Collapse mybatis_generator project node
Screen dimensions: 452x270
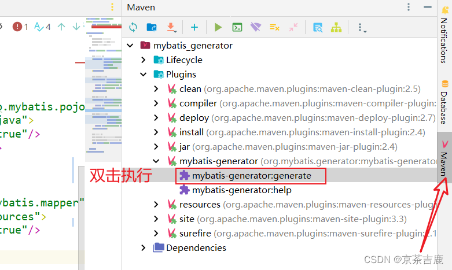130,46
